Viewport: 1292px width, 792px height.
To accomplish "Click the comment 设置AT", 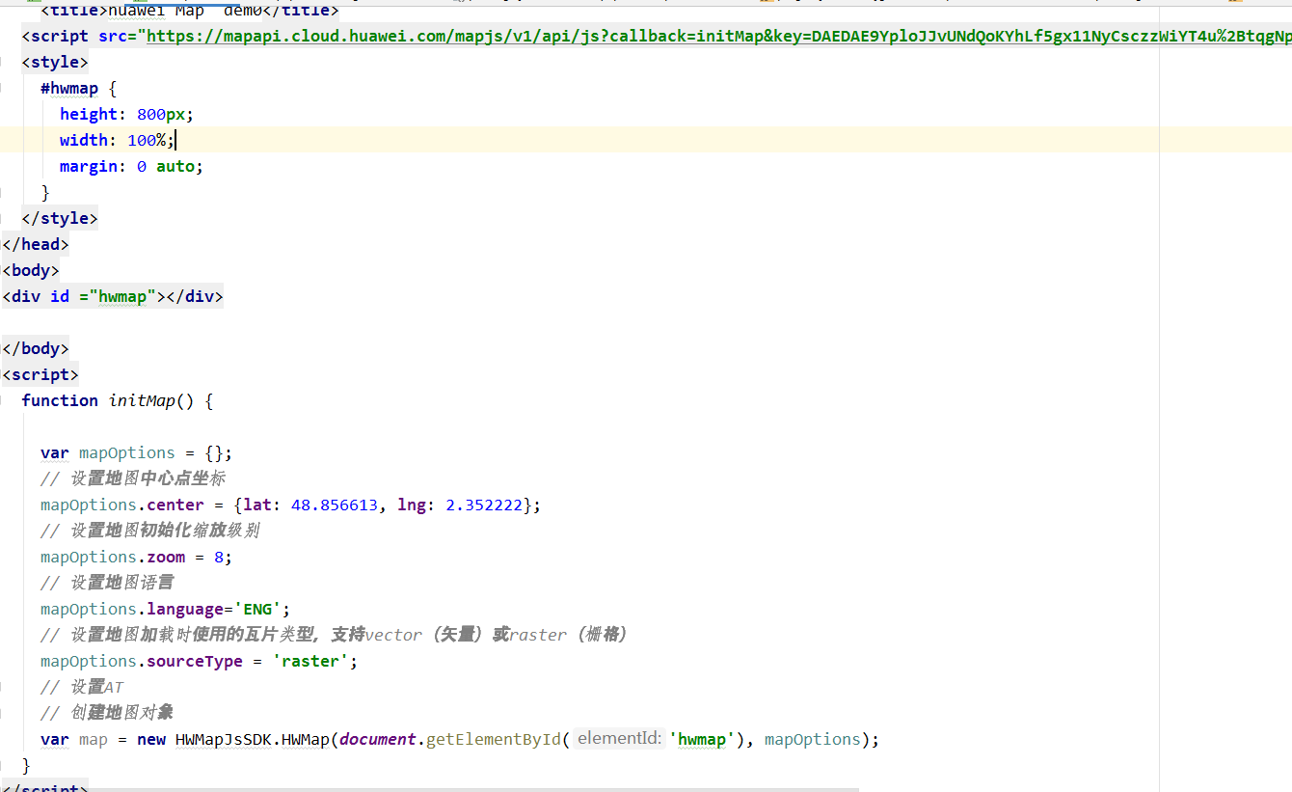I will pyautogui.click(x=82, y=687).
